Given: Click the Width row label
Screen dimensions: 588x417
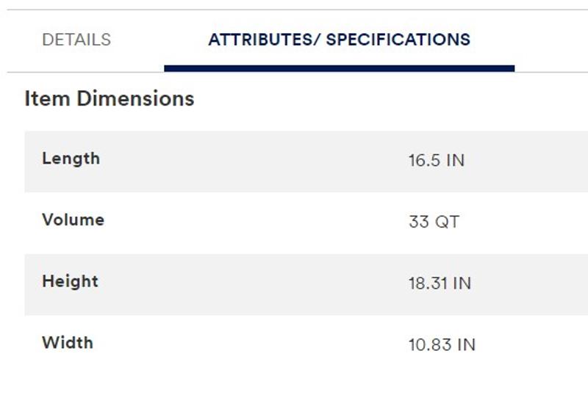Looking at the screenshot, I should pyautogui.click(x=68, y=343).
